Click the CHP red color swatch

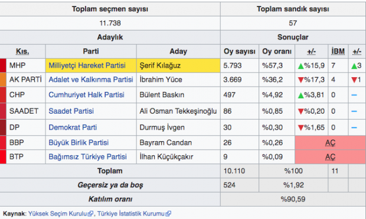point(3,95)
